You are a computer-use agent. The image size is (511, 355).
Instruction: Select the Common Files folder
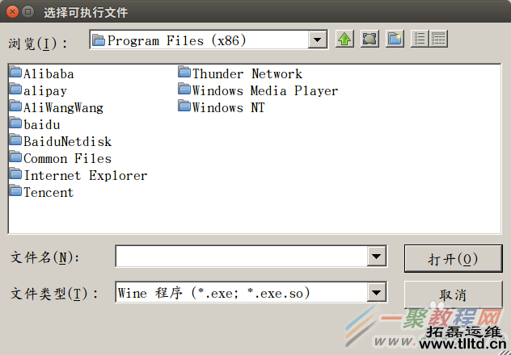click(x=66, y=159)
